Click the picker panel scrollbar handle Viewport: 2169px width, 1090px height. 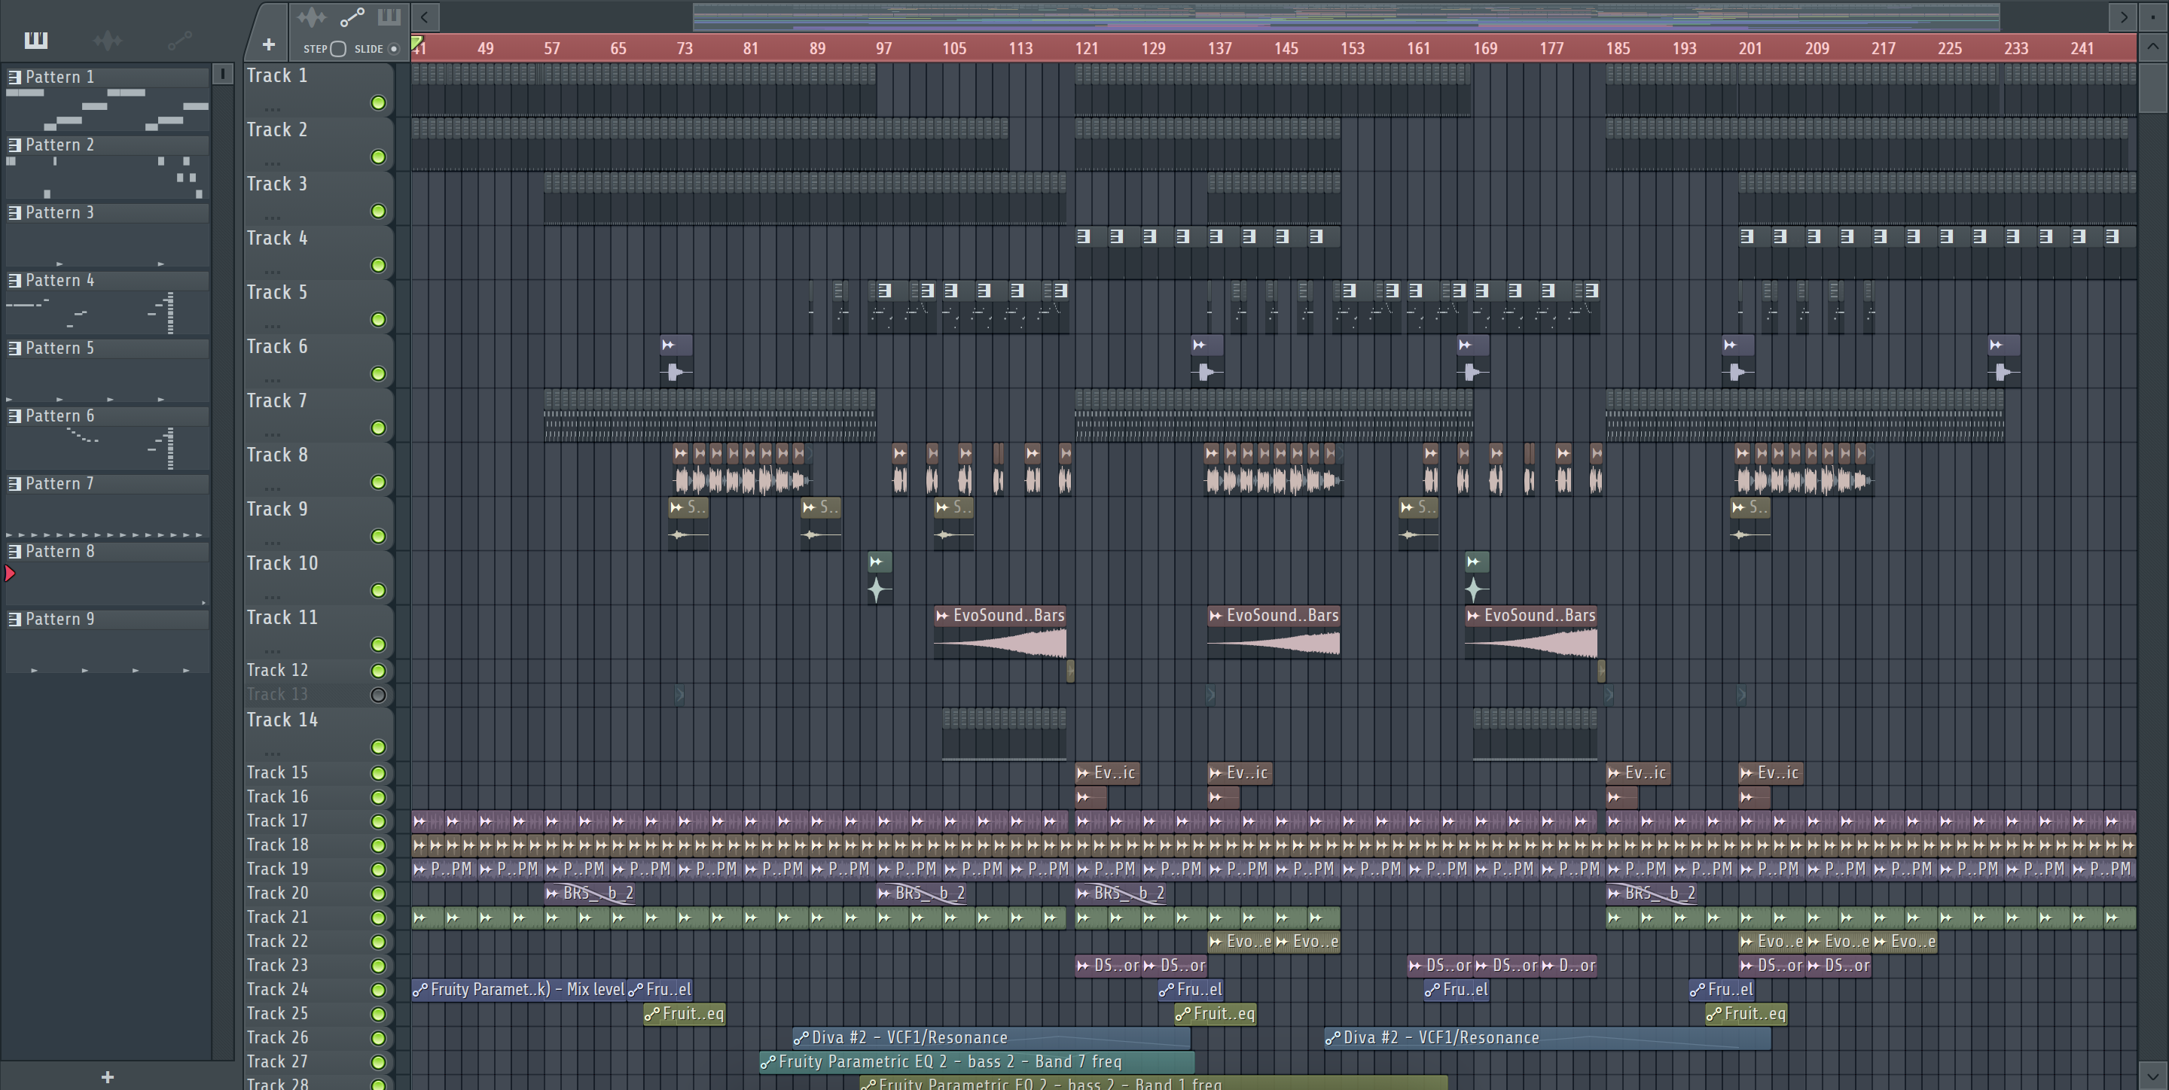point(222,74)
